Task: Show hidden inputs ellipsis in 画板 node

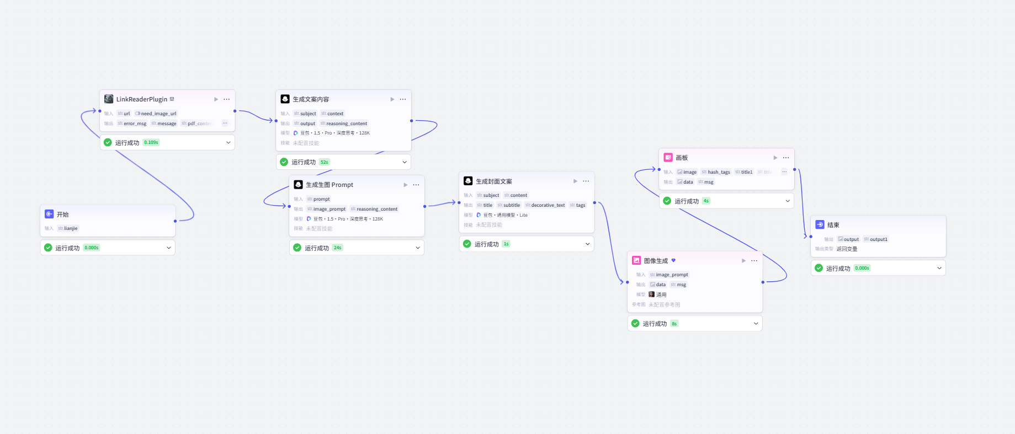Action: click(x=784, y=172)
